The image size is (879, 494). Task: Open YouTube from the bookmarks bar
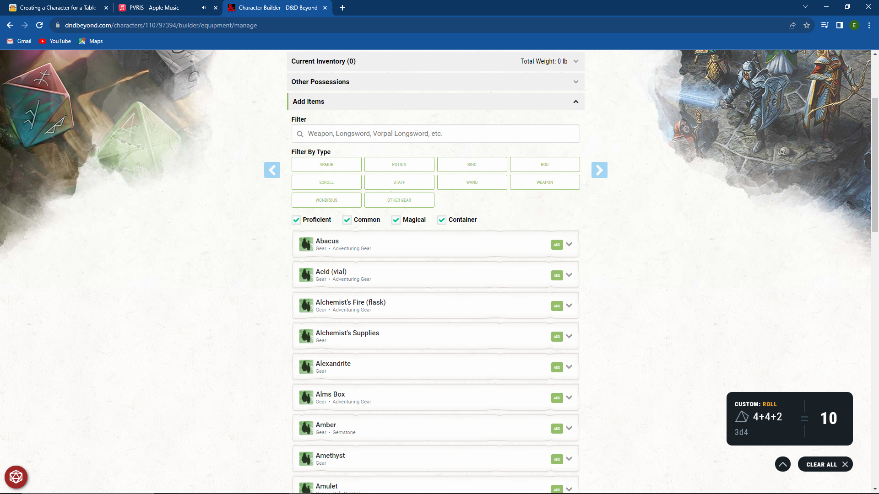tap(55, 41)
